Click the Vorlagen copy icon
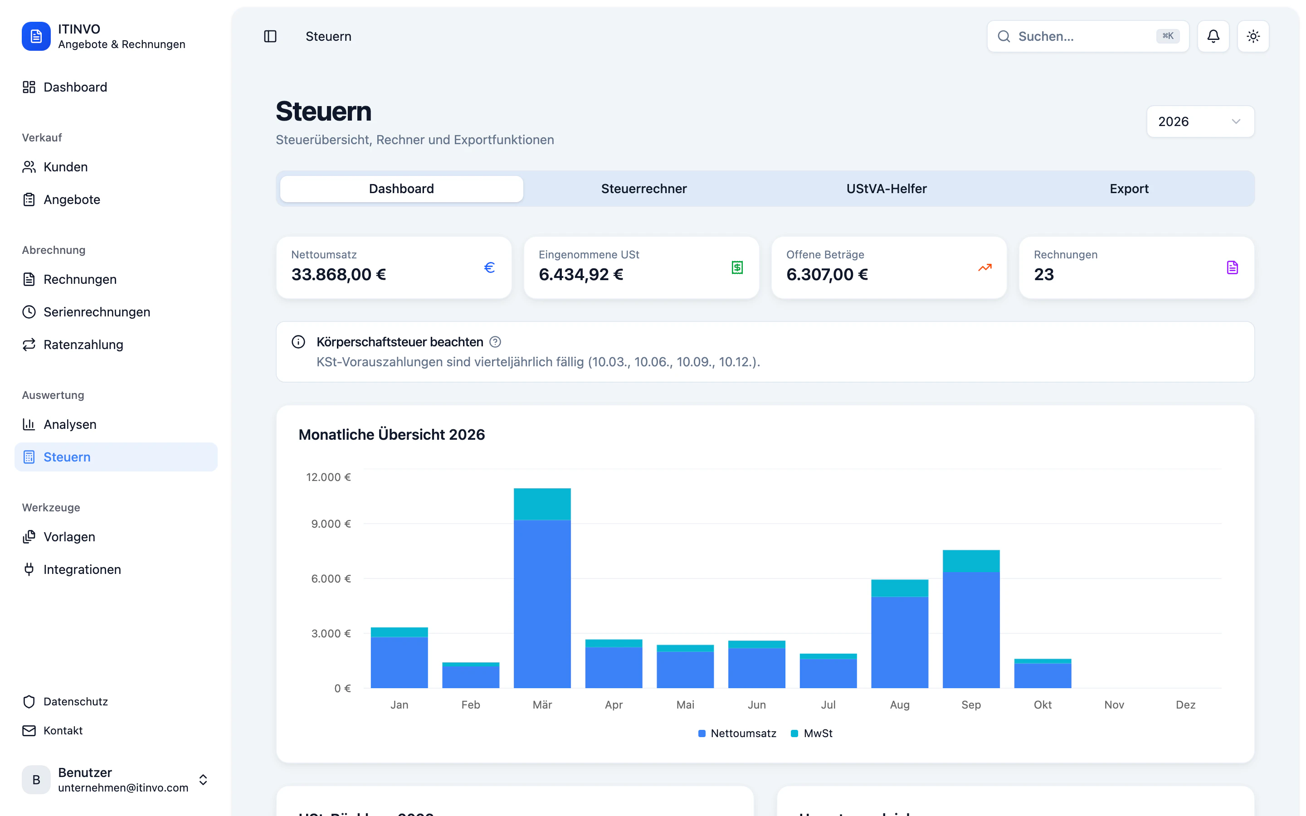 pos(29,536)
